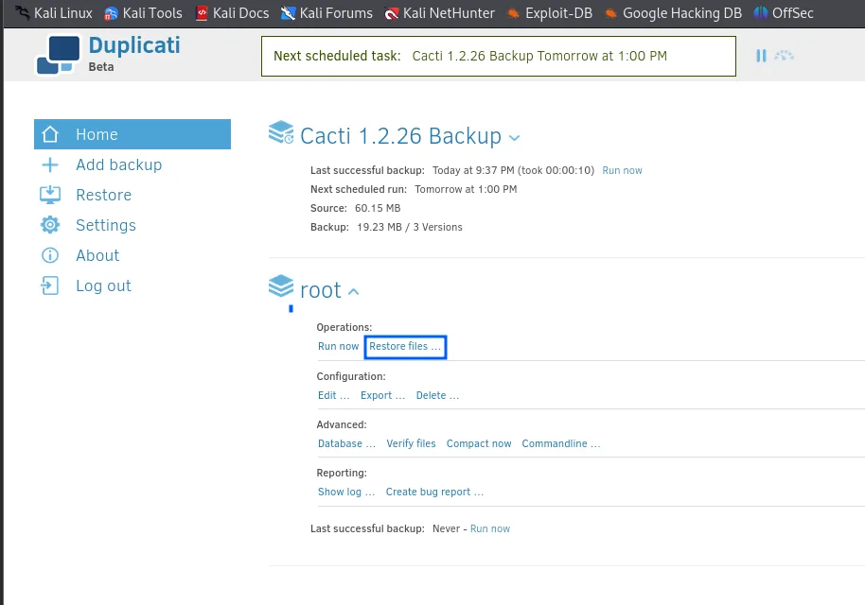865x605 pixels.
Task: Export the root backup configuration
Action: pos(383,396)
